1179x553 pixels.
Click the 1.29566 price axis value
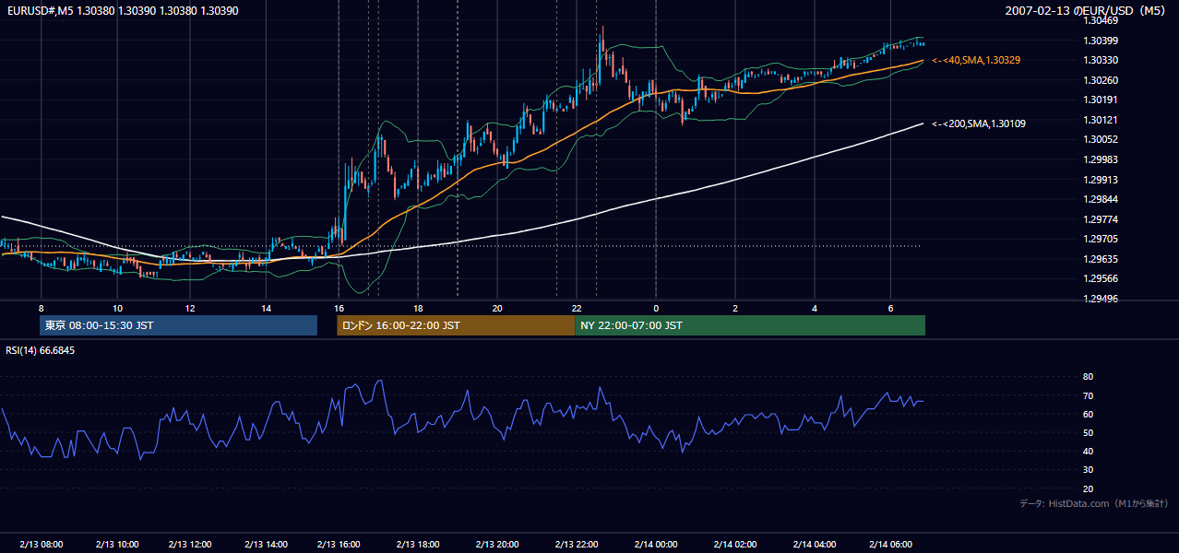(1100, 278)
